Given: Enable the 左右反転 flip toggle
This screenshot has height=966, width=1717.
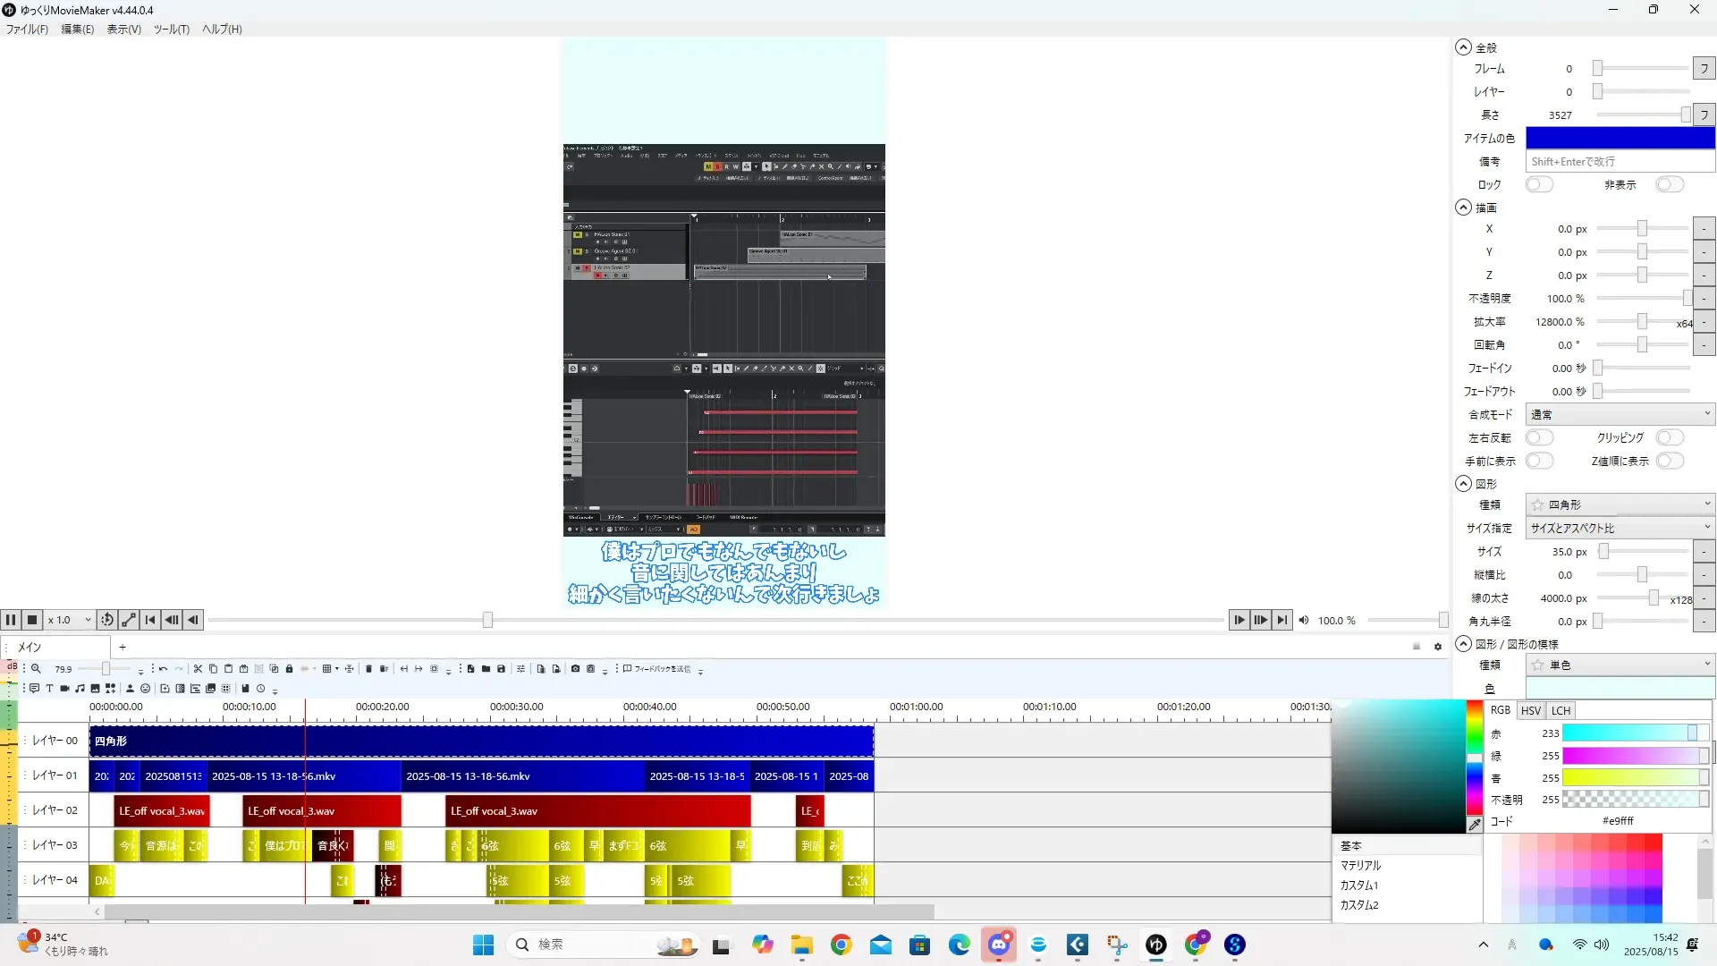Looking at the screenshot, I should (1538, 437).
